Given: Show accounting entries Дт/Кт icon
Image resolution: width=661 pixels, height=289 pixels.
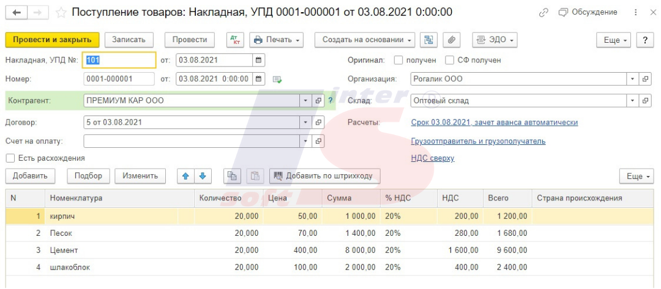Looking at the screenshot, I should (x=235, y=40).
